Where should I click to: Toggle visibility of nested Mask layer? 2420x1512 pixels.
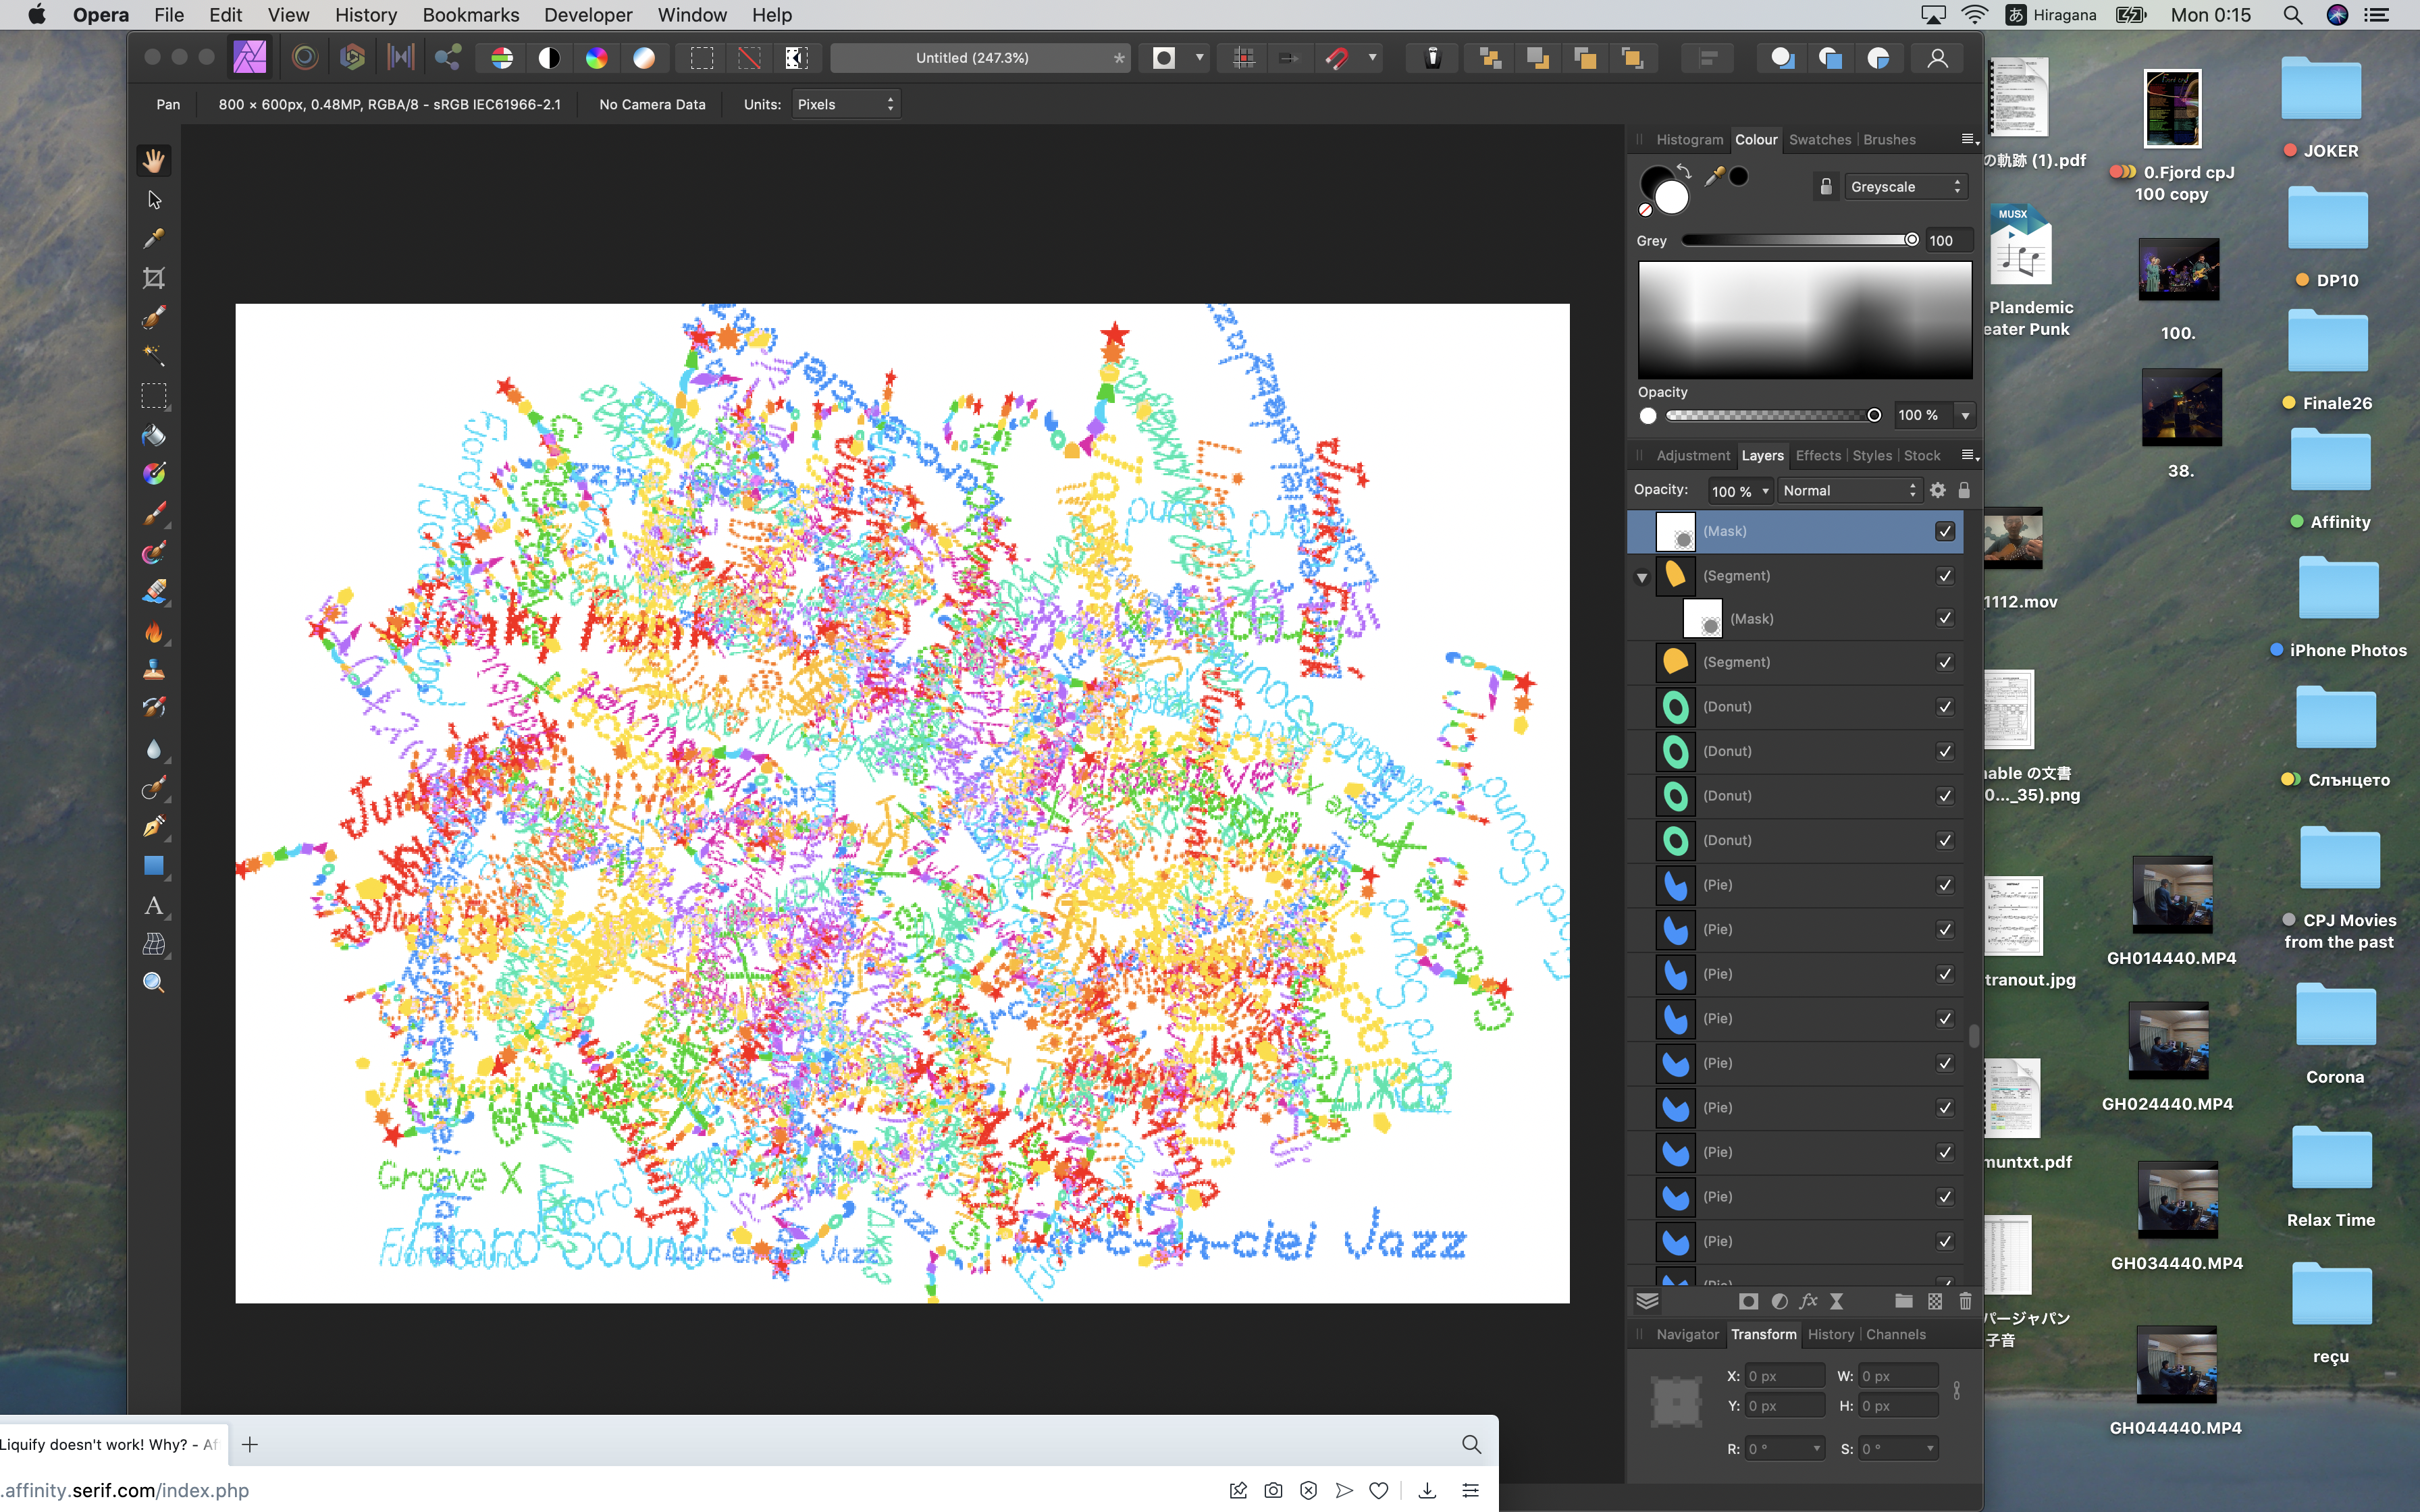coord(1945,618)
